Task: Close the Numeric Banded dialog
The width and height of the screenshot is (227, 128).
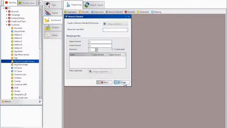Action: pos(129,17)
